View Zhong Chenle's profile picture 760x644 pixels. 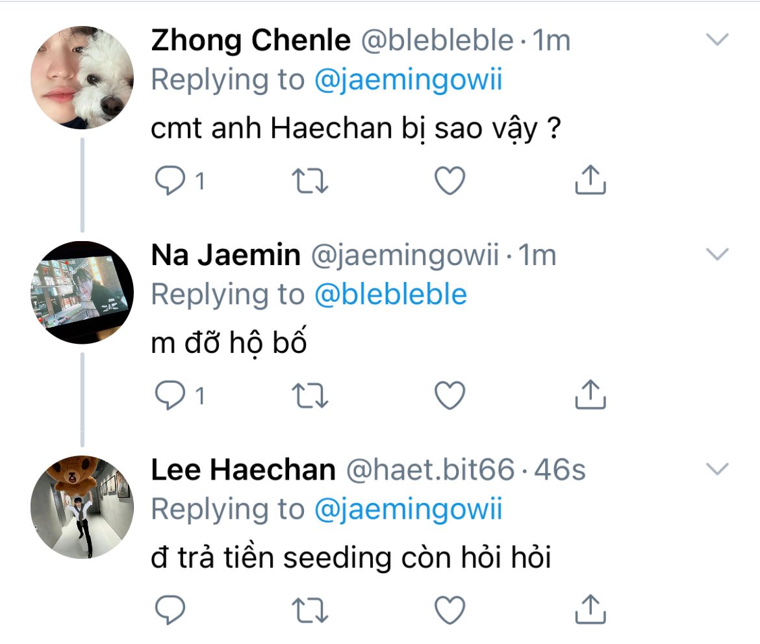[x=82, y=79]
